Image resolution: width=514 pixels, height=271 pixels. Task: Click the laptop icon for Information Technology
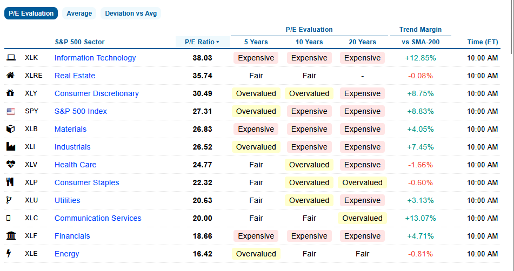click(11, 58)
